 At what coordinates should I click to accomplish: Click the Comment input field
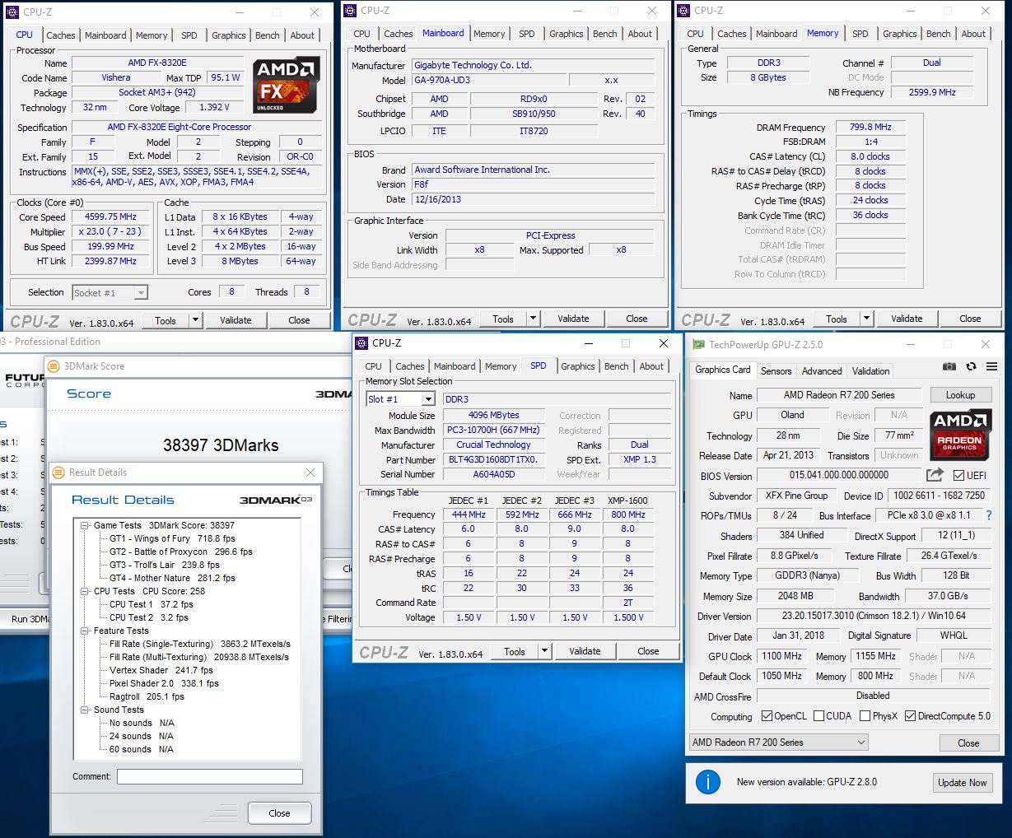click(210, 776)
